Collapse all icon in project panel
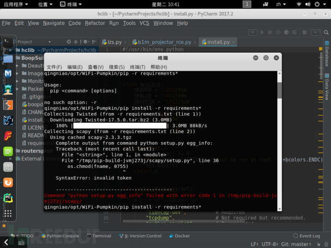 [76, 42]
